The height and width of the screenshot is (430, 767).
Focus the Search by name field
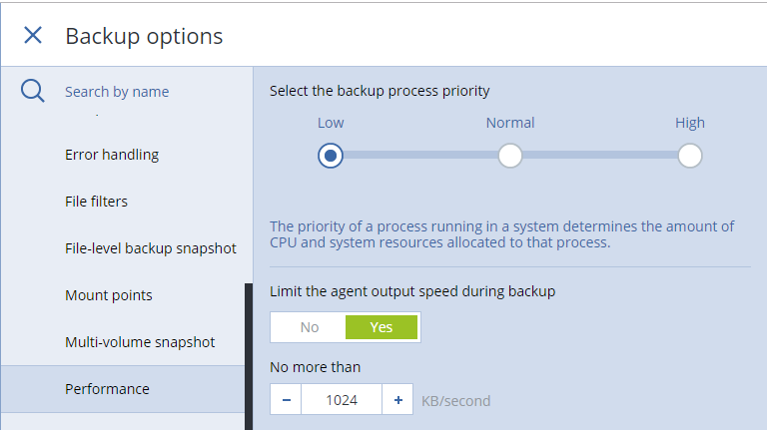(117, 92)
